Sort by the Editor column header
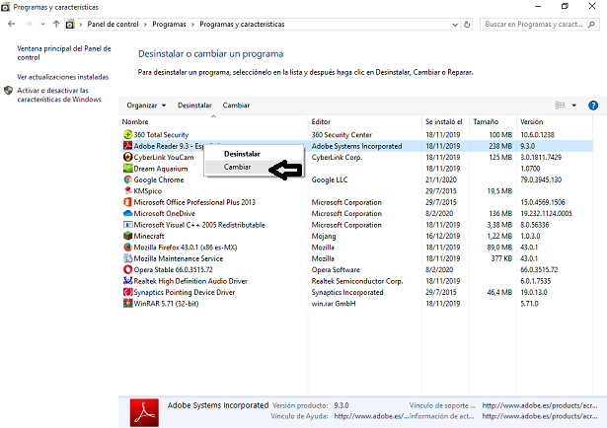The image size is (607, 428). pos(321,121)
